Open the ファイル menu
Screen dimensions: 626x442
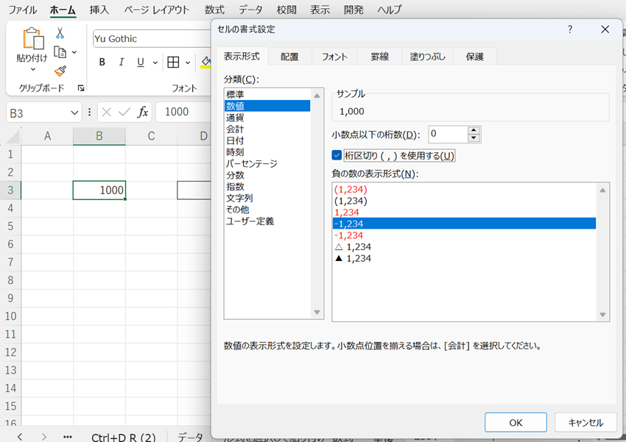click(x=23, y=10)
